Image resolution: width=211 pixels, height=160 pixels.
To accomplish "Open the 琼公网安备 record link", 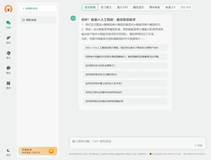I will 165,154.
